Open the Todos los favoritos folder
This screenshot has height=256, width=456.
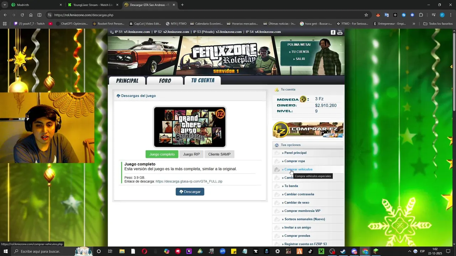[438, 24]
